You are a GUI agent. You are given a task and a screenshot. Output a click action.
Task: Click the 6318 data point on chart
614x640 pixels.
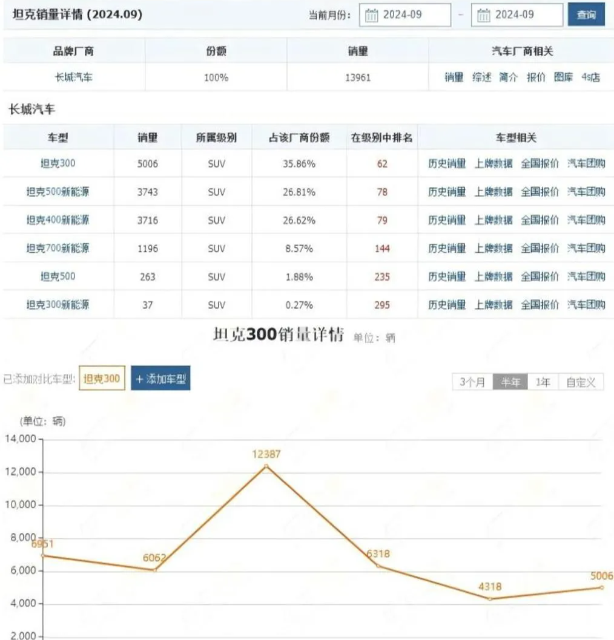click(378, 566)
